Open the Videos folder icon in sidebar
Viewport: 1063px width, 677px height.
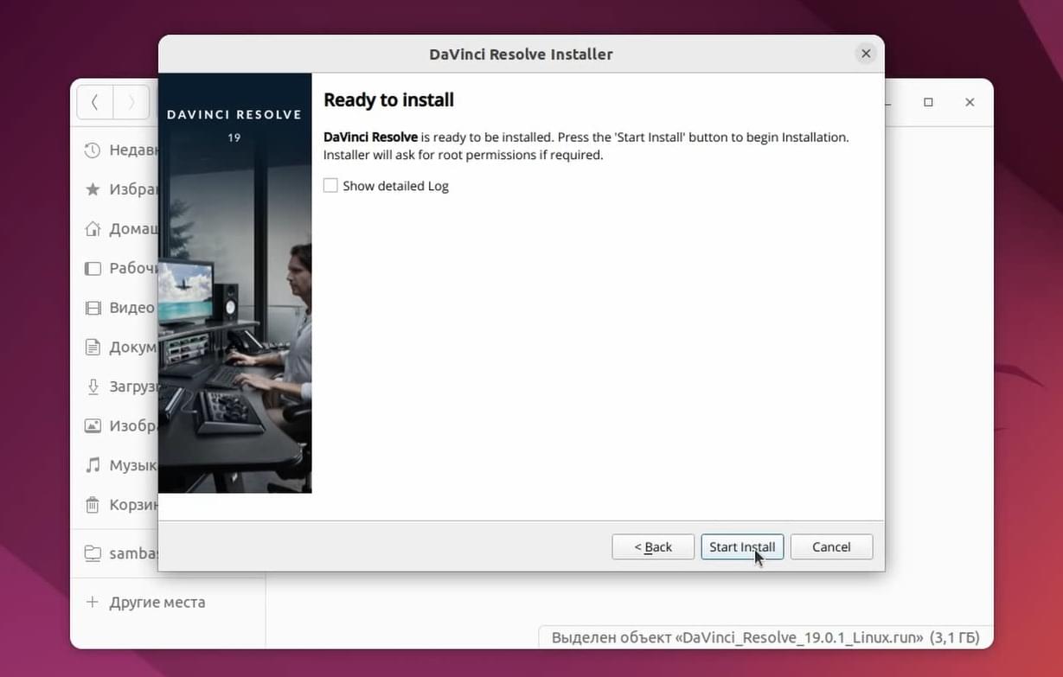(x=93, y=308)
